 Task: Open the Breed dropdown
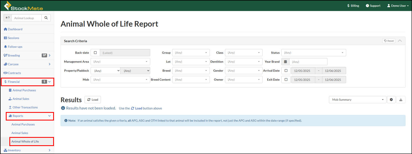191,71
